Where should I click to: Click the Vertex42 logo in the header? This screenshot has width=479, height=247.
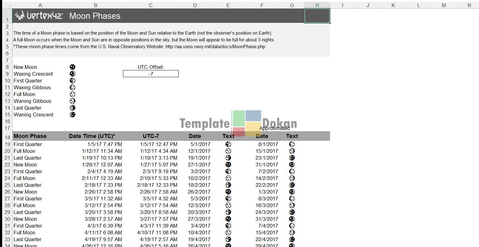(39, 16)
